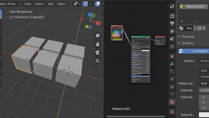
Task: Expand the Base Color row
Action: 179,83
